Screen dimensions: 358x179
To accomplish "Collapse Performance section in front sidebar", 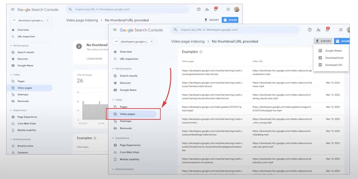I will coord(113,69).
